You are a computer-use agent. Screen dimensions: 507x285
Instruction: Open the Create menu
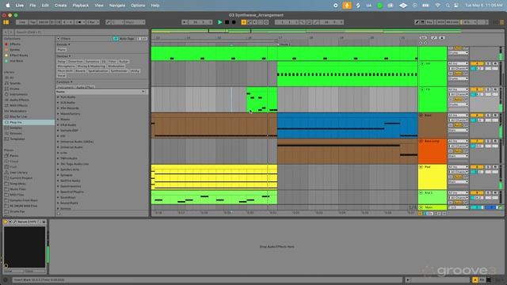pyautogui.click(x=60, y=6)
